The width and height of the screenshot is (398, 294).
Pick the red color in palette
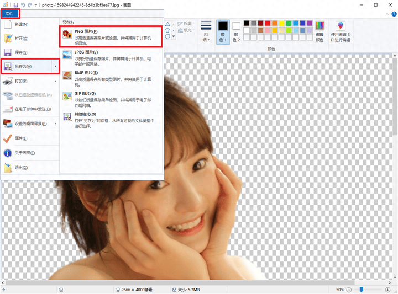point(268,24)
